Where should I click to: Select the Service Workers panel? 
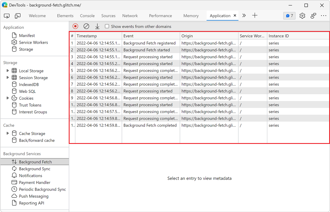[33, 42]
